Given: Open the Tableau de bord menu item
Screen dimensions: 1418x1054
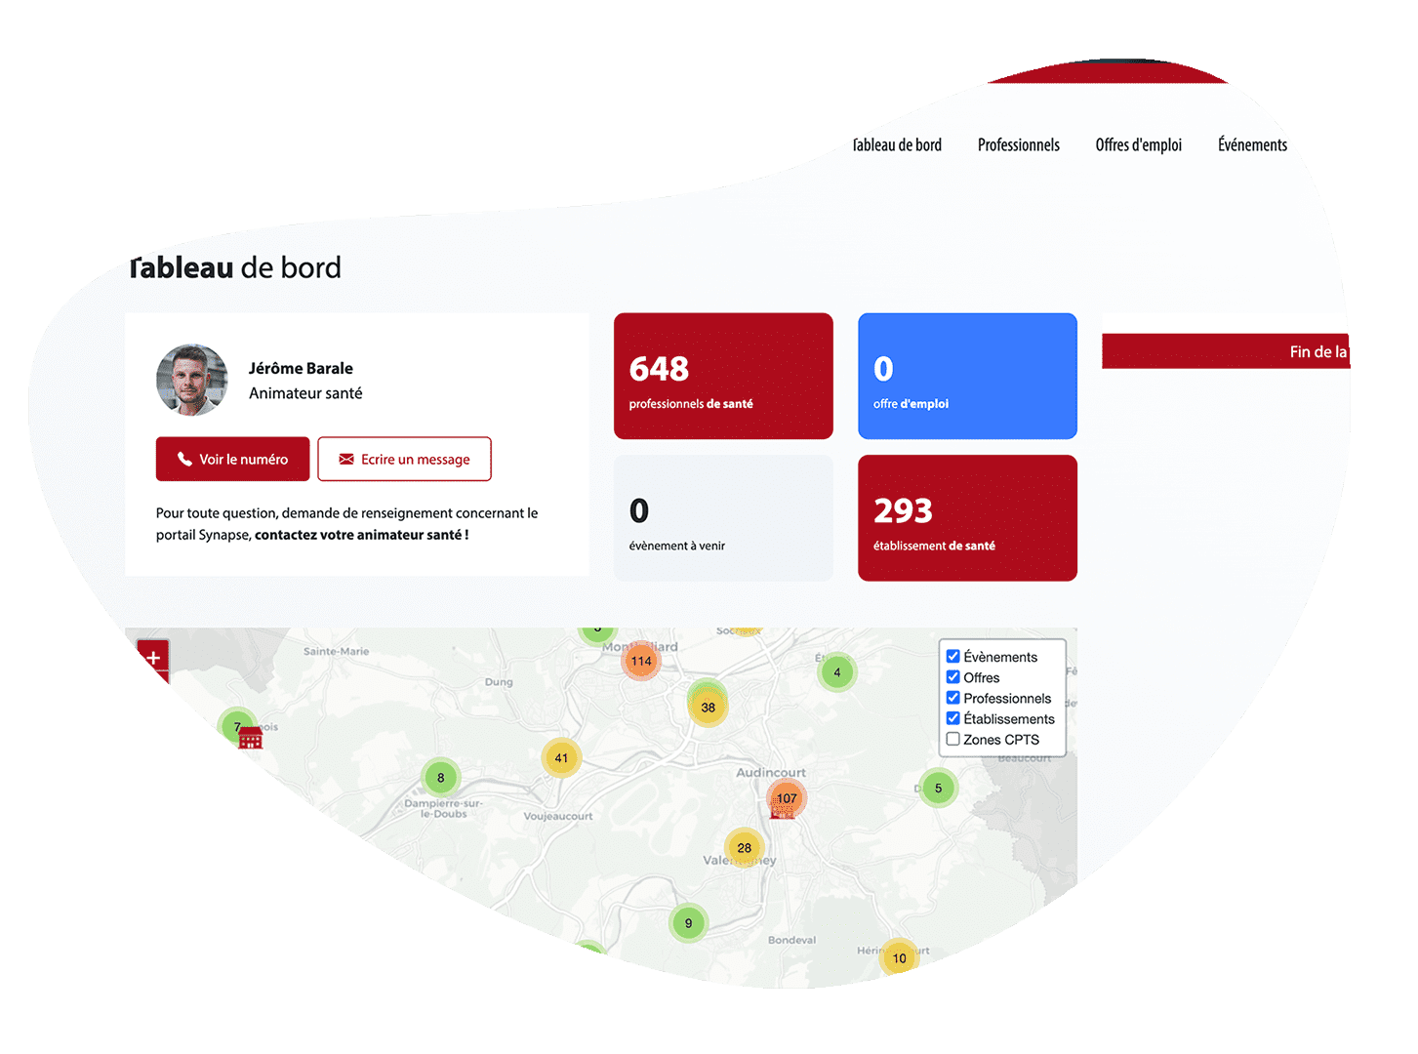Looking at the screenshot, I should [x=897, y=145].
